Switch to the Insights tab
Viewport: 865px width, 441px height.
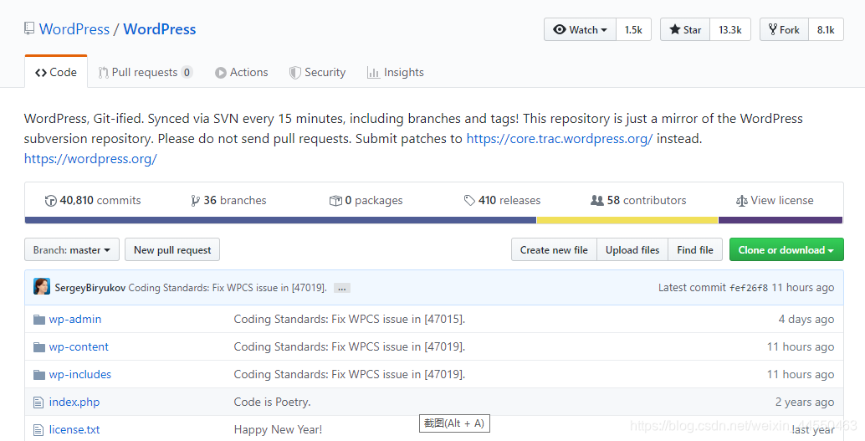(x=396, y=72)
